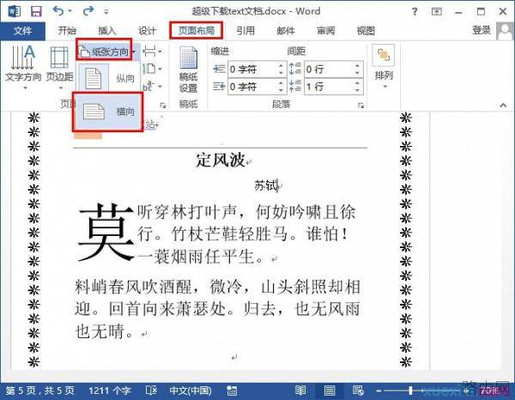
Task: Click the macro recording status icon
Action: pos(232,391)
